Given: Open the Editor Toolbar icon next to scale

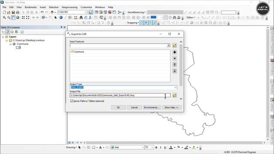Looking at the screenshot, I should coord(91,12).
